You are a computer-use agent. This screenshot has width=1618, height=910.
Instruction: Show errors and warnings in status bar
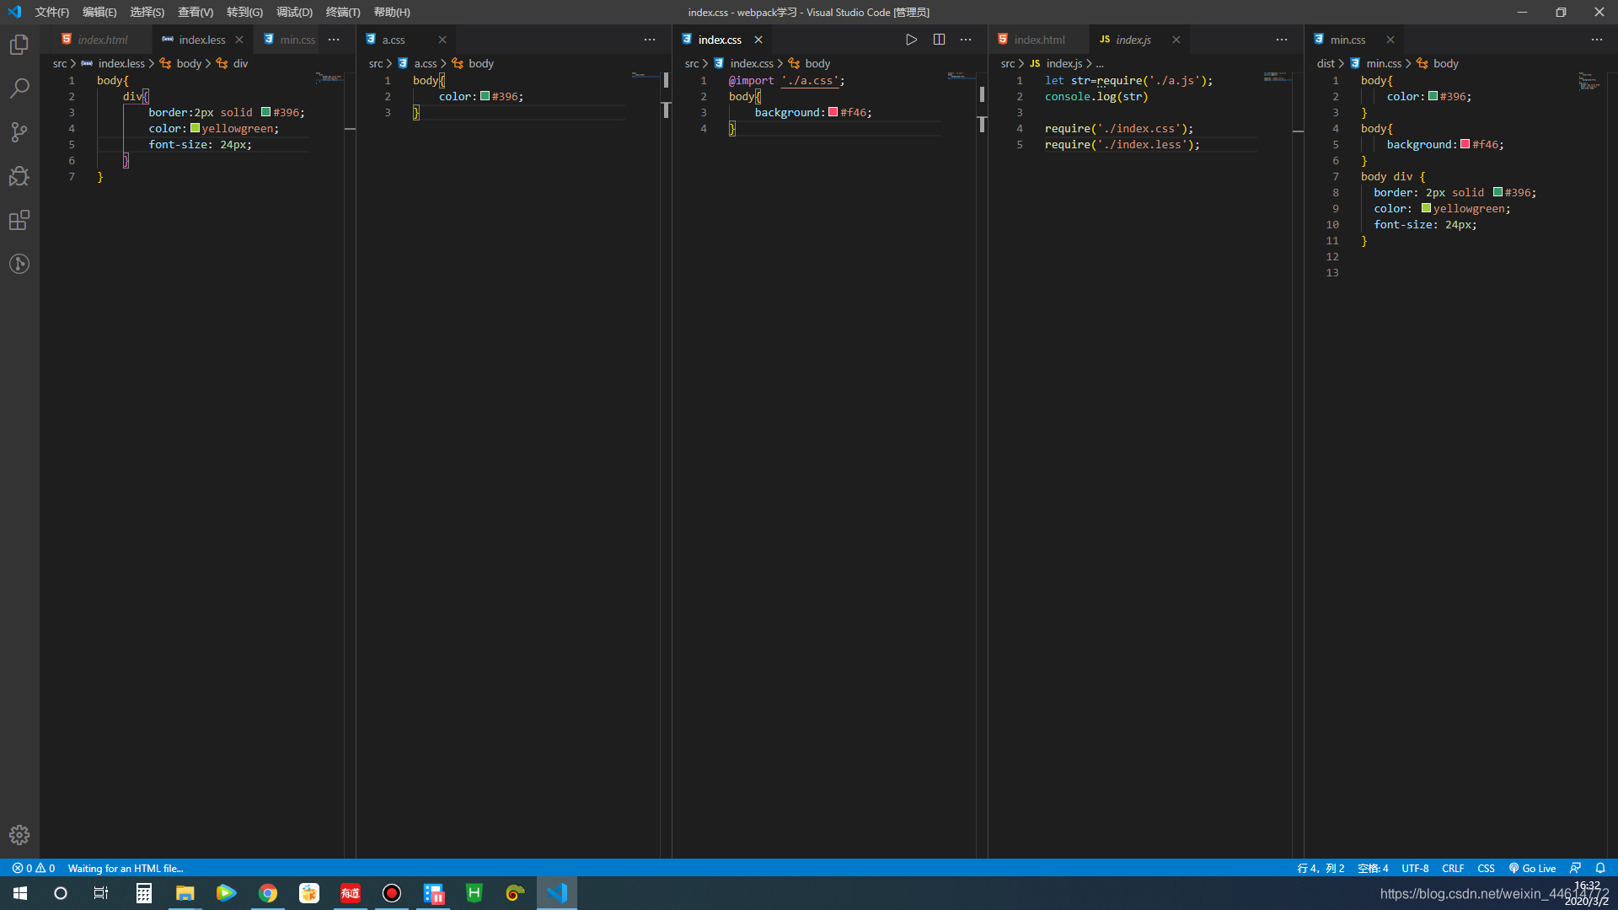[x=34, y=868]
